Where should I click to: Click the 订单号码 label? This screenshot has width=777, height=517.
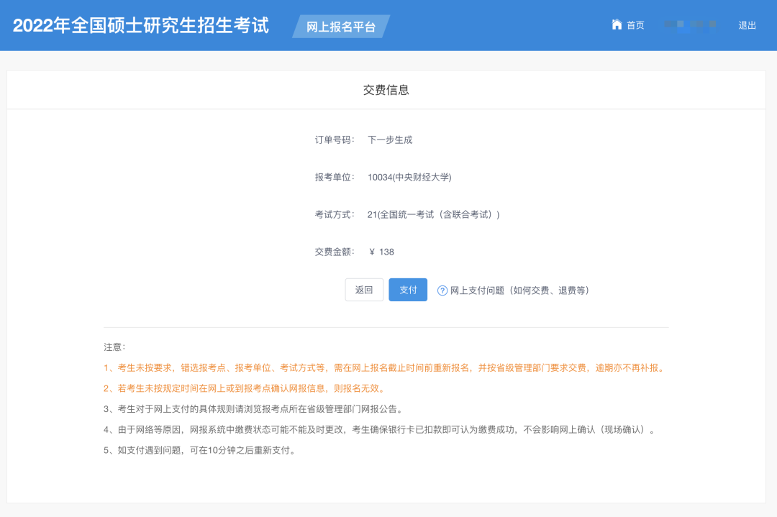pos(335,140)
